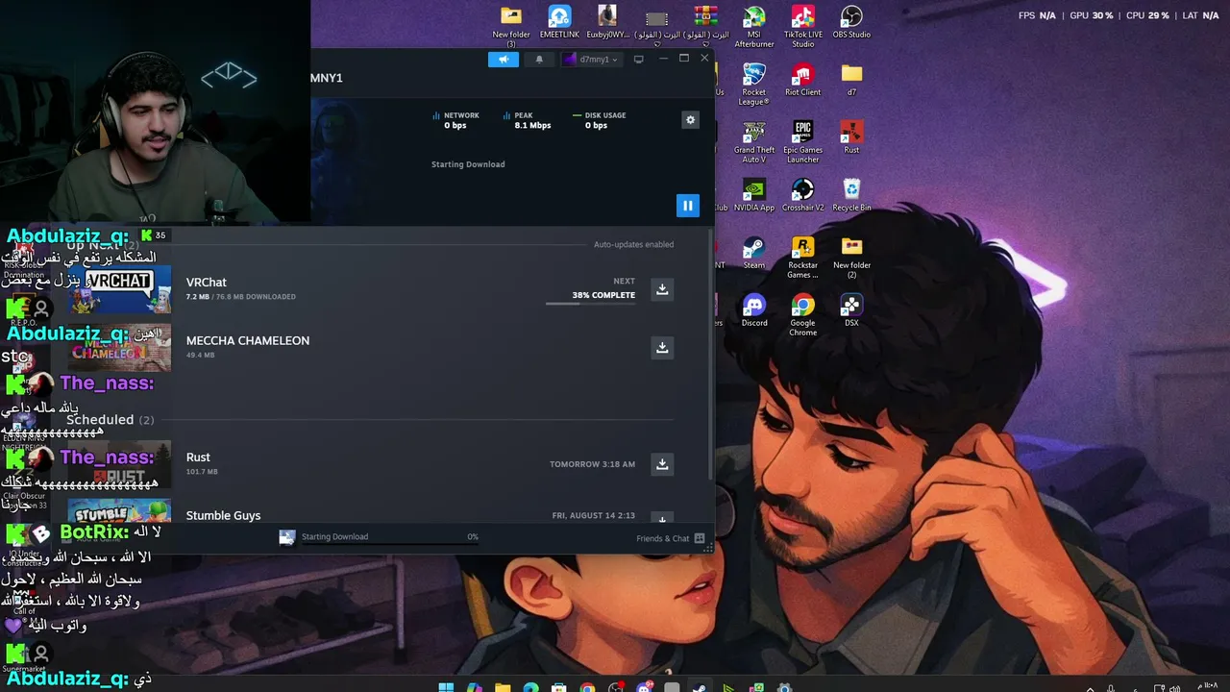Start the Stumble Guys scheduled download
This screenshot has width=1230, height=692.
pyautogui.click(x=662, y=519)
